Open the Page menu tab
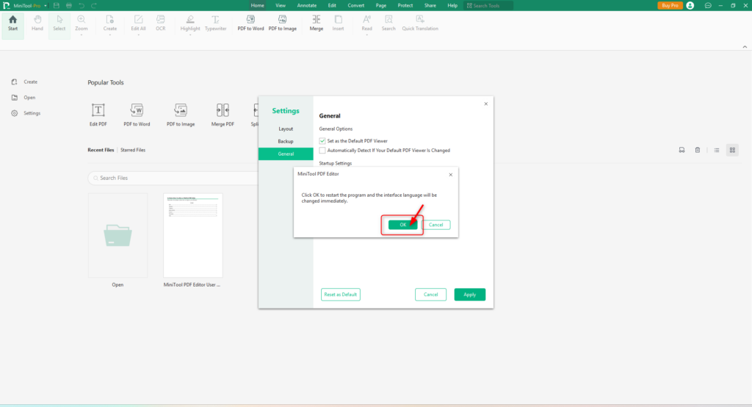Image resolution: width=752 pixels, height=407 pixels. click(x=381, y=5)
